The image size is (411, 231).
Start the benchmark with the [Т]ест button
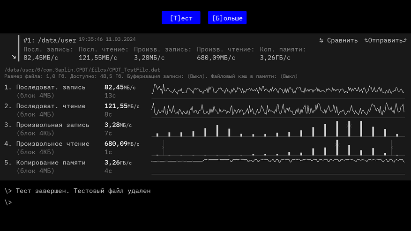tap(181, 18)
